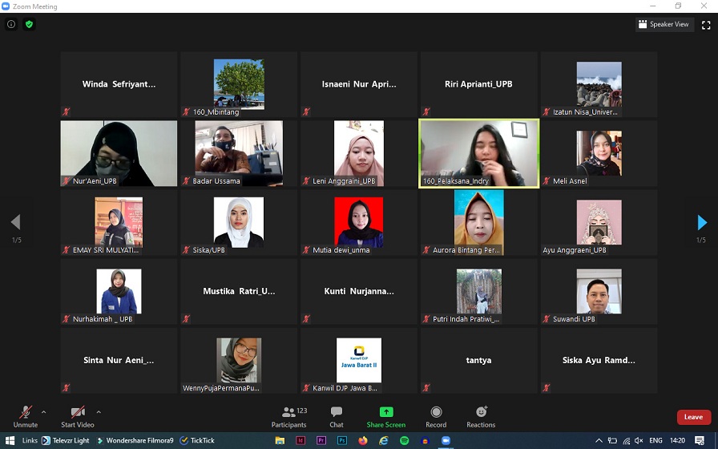Click the meeting information icon
Screen dimensions: 718x449
pos(11,24)
